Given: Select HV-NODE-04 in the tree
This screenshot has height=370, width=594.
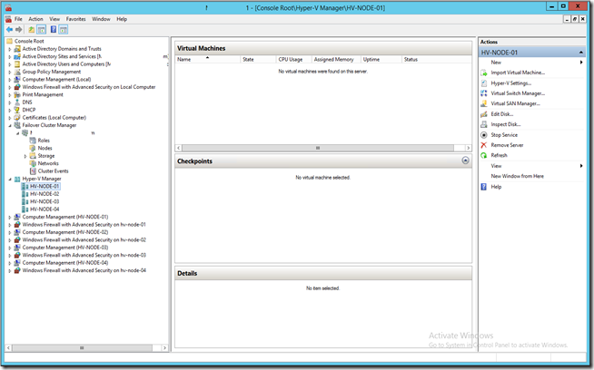Looking at the screenshot, I should pyautogui.click(x=45, y=209).
